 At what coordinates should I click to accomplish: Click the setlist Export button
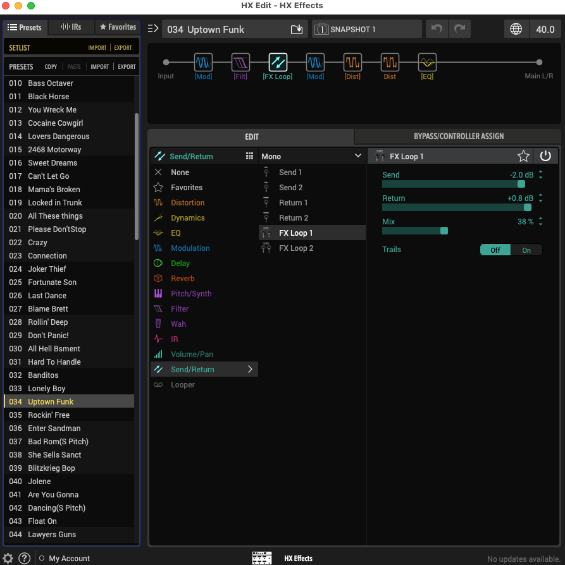coord(123,48)
